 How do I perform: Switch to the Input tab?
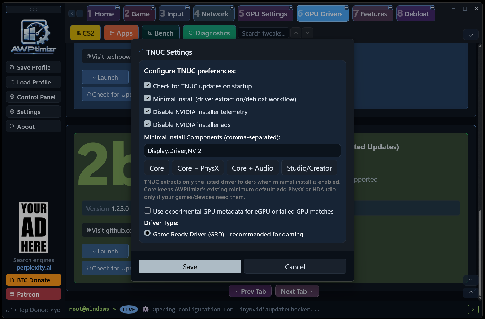pos(175,13)
